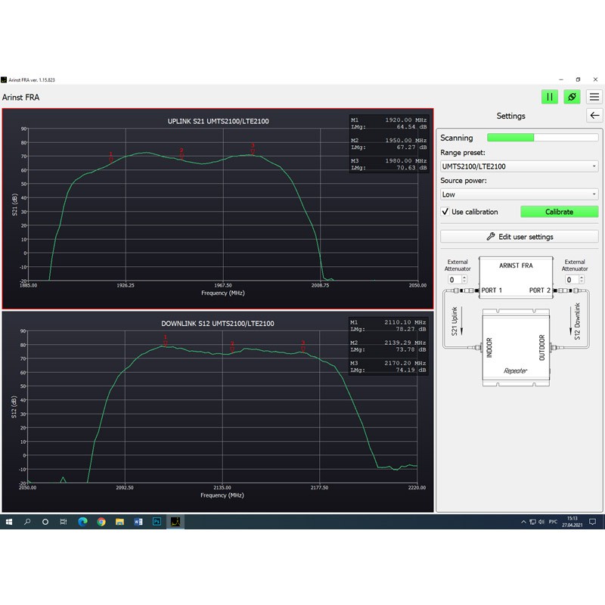605x605 pixels.
Task: Click the Scanning progress bar
Action: click(541, 138)
